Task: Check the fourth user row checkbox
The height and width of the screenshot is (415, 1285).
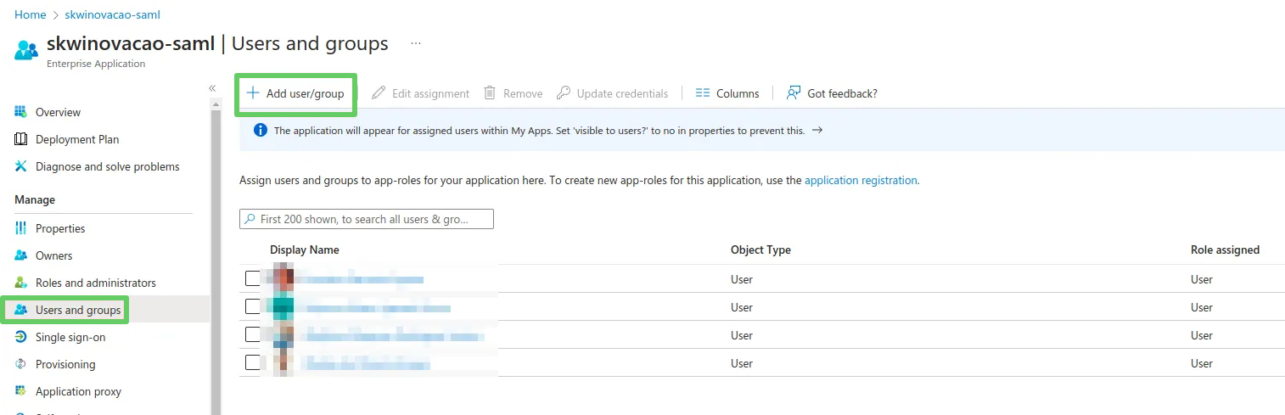Action: (x=253, y=362)
